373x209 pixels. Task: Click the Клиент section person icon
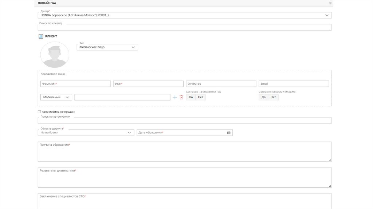(x=41, y=36)
